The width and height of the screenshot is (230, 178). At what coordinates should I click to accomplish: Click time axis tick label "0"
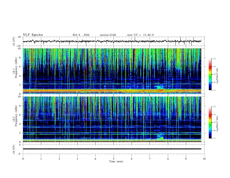(23, 159)
